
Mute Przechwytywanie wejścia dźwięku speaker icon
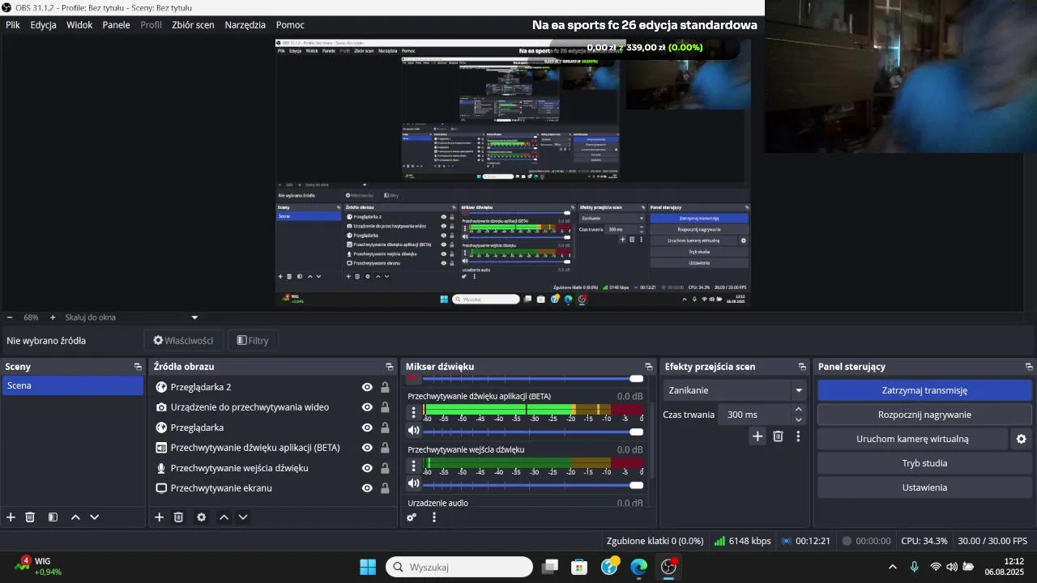tap(413, 483)
